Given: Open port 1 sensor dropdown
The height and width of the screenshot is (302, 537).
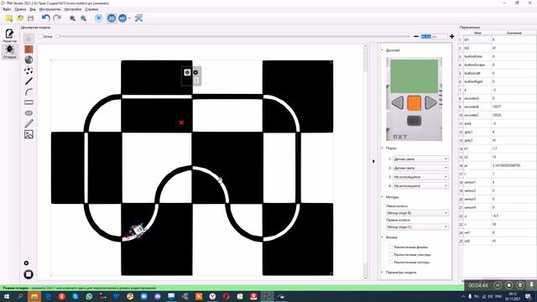Looking at the screenshot, I should click(x=420, y=159).
